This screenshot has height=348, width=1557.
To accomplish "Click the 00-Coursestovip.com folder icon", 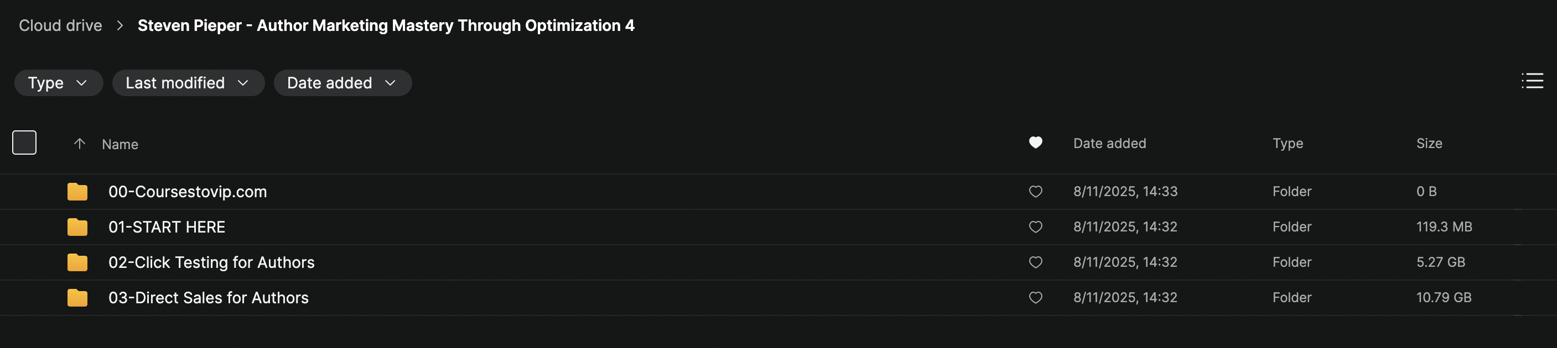I will click(x=77, y=192).
